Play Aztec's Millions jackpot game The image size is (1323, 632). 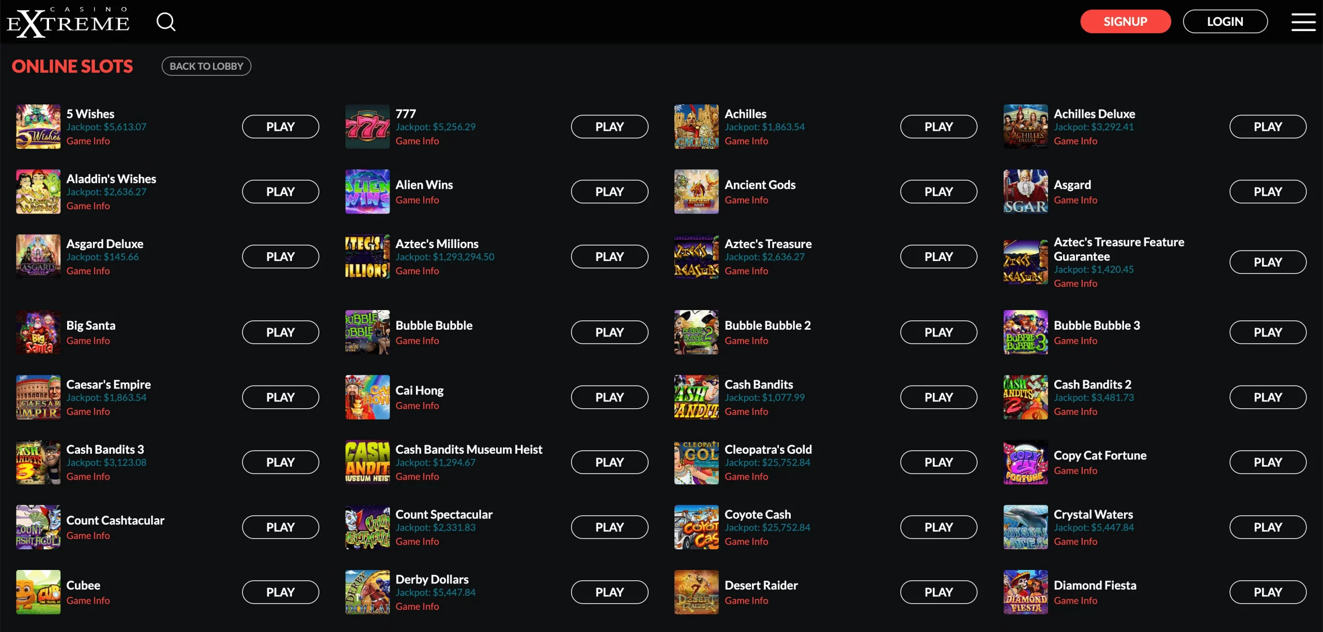(609, 256)
